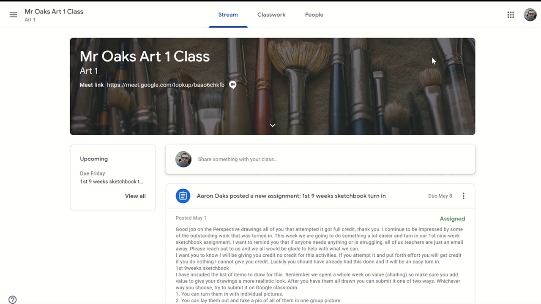Viewport: 541px width, 304px height.
Task: Switch to the Classwork tab
Action: [271, 15]
